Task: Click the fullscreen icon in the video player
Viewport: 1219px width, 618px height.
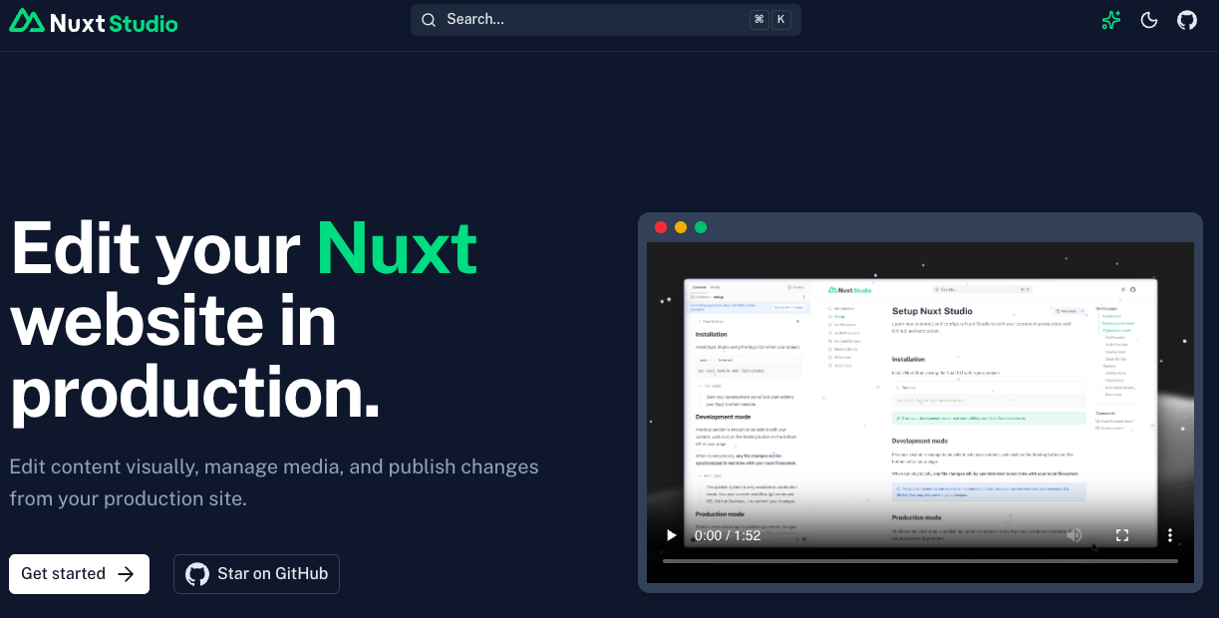Action: 1121,535
